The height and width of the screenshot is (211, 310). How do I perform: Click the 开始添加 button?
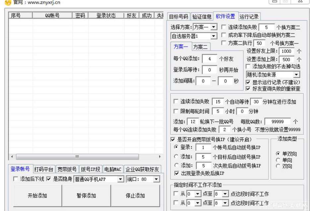click(x=37, y=196)
